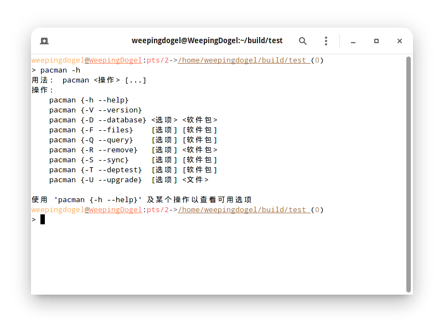The width and height of the screenshot is (444, 329).
Task: Click the hint line starting with 使用
Action: (142, 200)
